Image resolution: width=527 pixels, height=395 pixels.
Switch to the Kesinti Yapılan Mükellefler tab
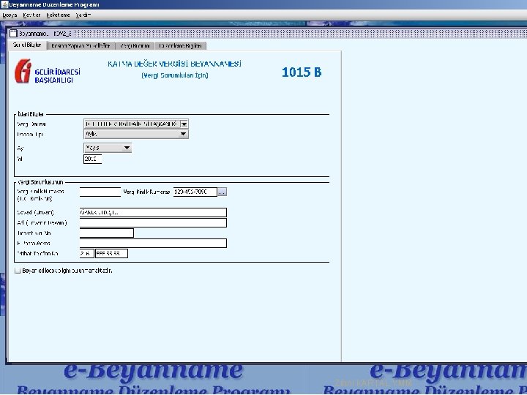81,45
